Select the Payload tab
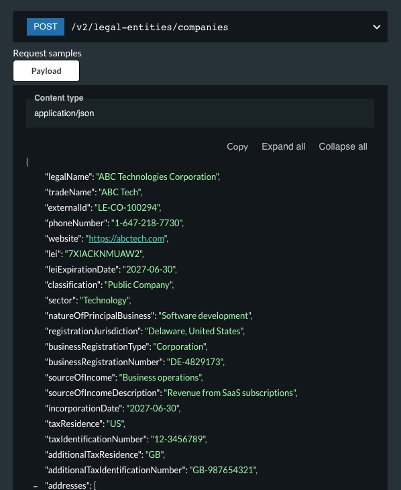Screen dimensions: 401x490 [x=46, y=70]
